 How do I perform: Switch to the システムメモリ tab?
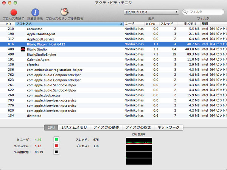tap(74, 128)
